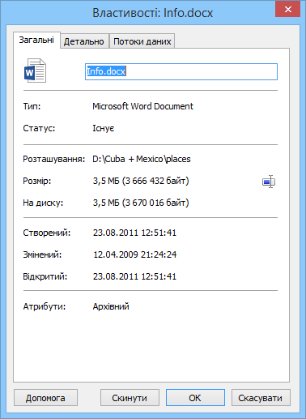Open the Потоки даних tab
Screen dimensions: 306x419
tap(142, 41)
